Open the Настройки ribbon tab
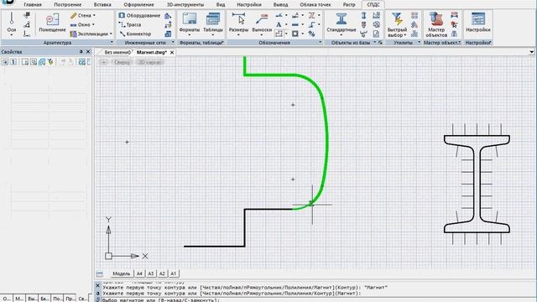Viewport: 537px width, 302px height. coord(249,5)
